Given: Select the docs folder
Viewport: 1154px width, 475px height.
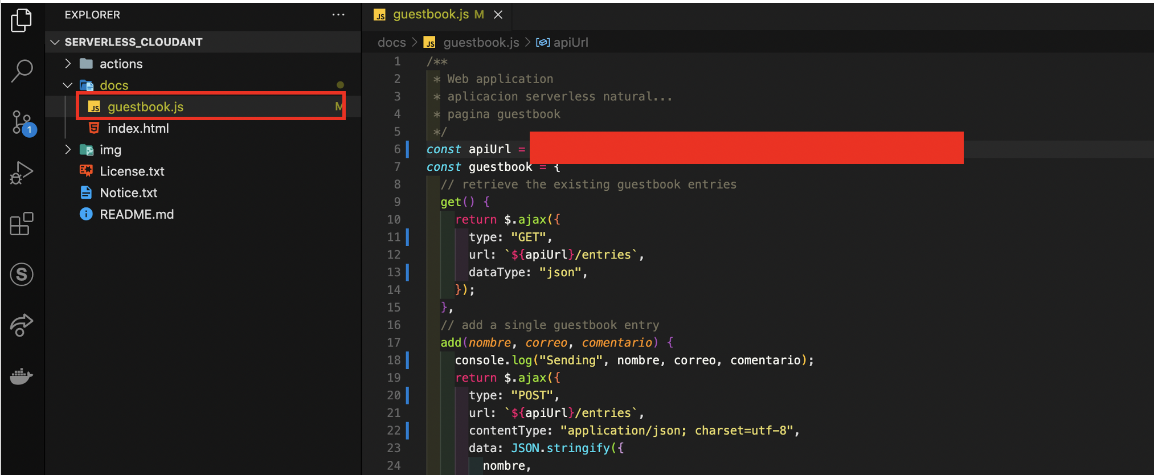Looking at the screenshot, I should (x=114, y=85).
